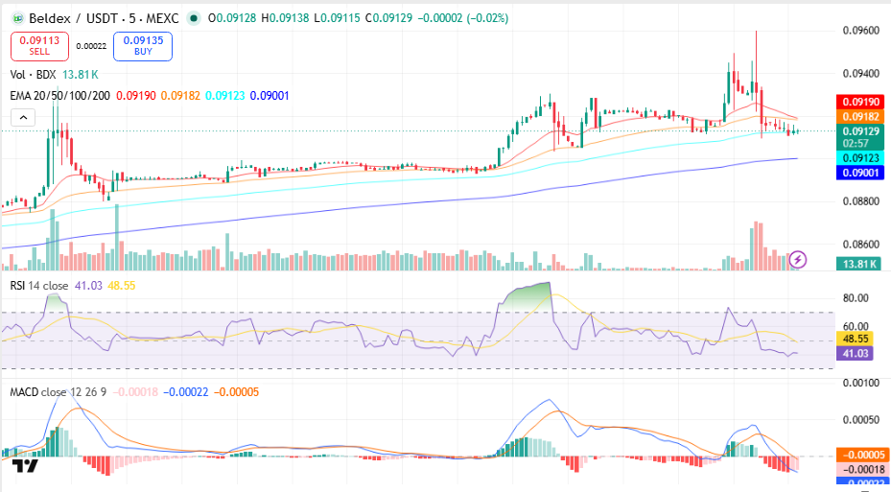Click the orange −0.00005 MACD scale label
This screenshot has height=492, width=891.
[863, 455]
